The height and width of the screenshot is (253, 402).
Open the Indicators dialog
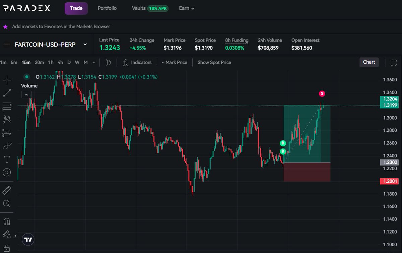point(138,62)
